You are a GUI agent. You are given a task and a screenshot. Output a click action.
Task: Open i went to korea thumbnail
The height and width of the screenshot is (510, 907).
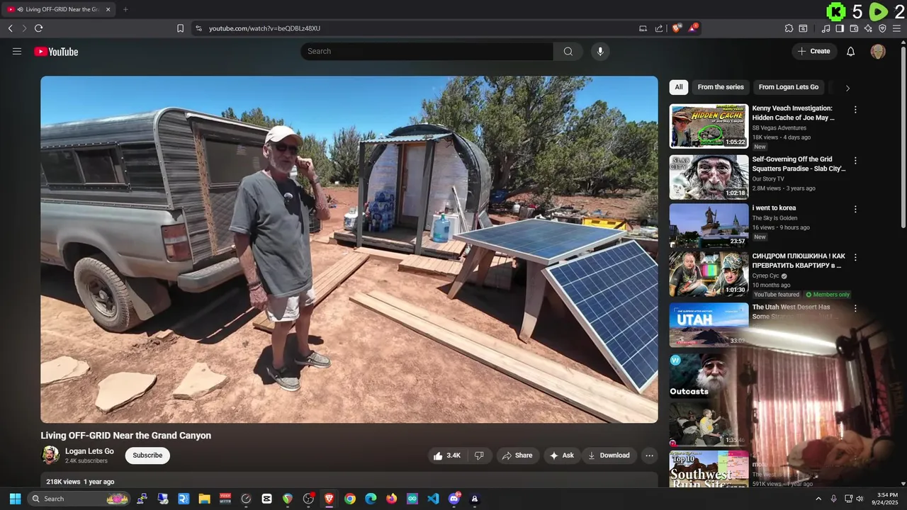click(709, 225)
